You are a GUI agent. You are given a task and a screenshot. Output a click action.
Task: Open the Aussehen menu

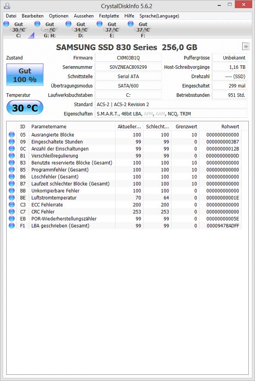click(84, 16)
